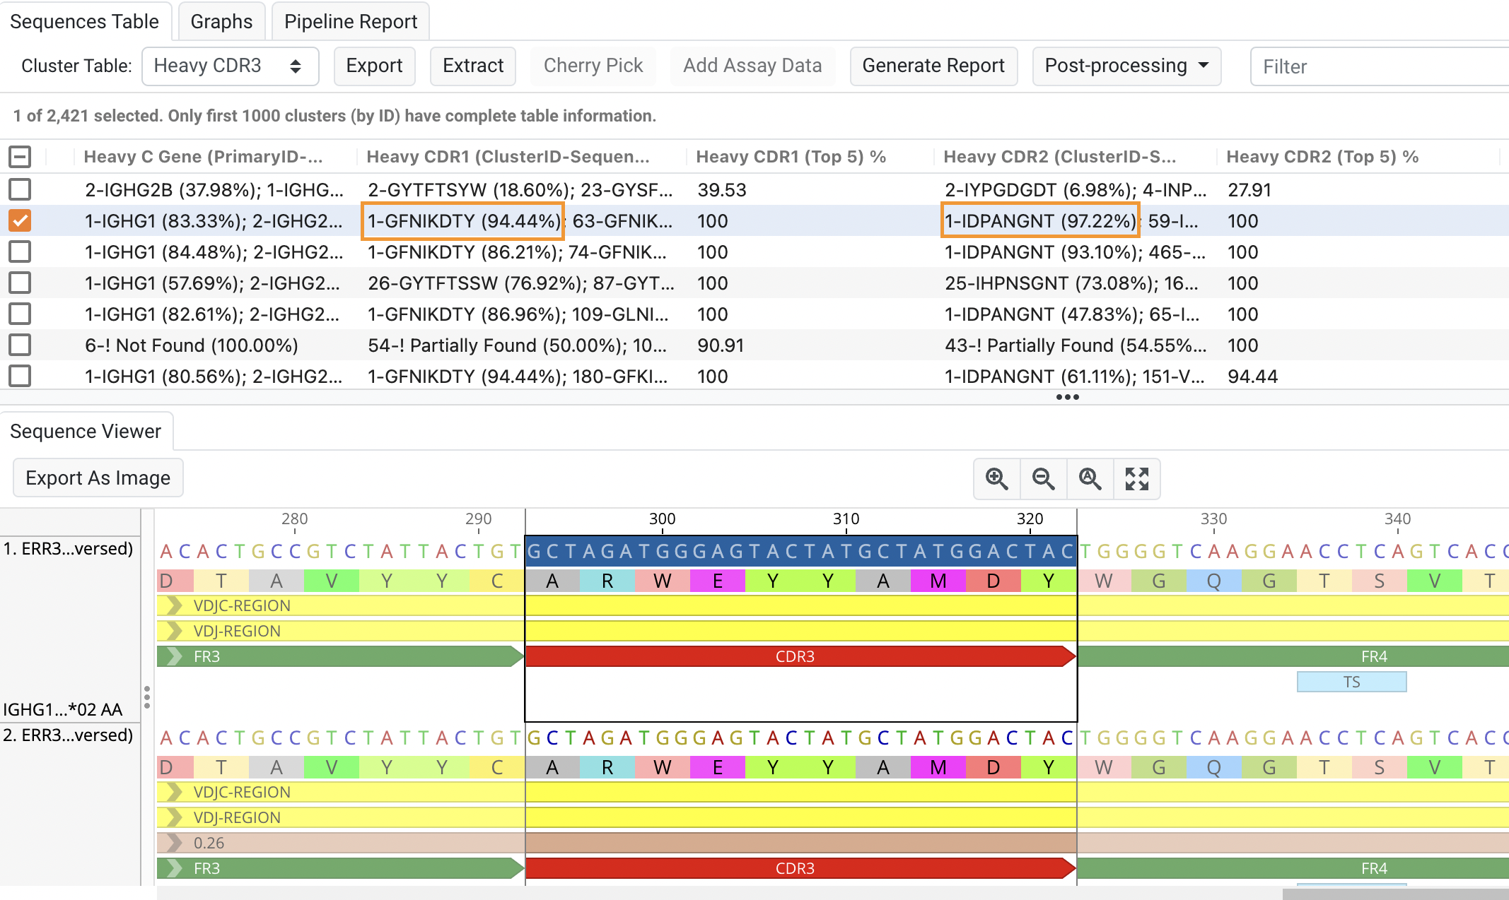The image size is (1509, 900).
Task: Click the vertical dots splitter beside sequence names
Action: point(146,697)
